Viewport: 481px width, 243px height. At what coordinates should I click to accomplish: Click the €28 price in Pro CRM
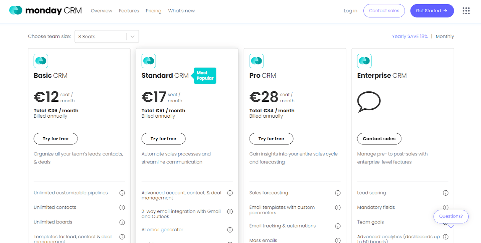click(264, 97)
